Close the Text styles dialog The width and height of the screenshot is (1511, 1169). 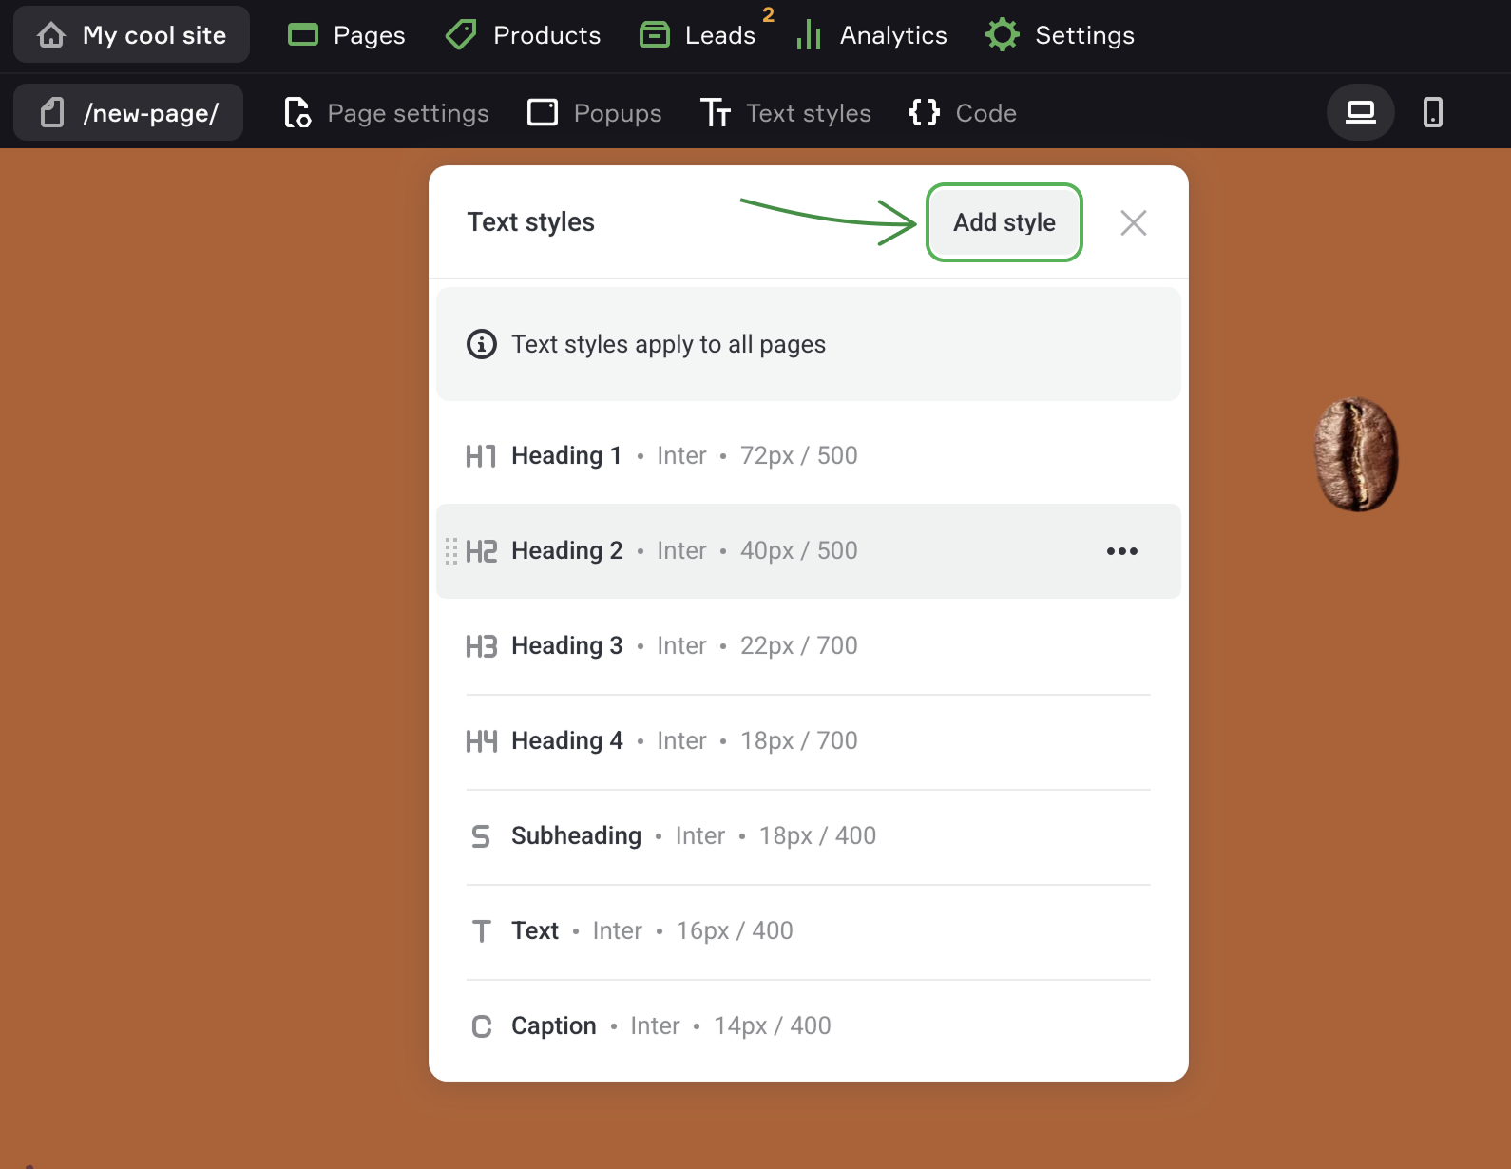tap(1133, 222)
